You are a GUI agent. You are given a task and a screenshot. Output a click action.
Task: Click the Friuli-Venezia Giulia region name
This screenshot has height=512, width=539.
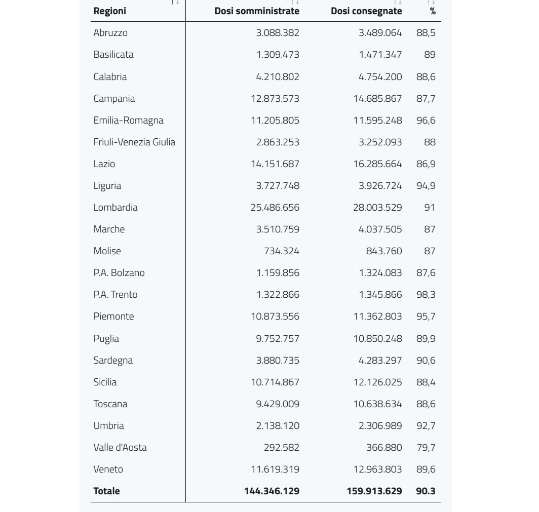[x=134, y=142]
